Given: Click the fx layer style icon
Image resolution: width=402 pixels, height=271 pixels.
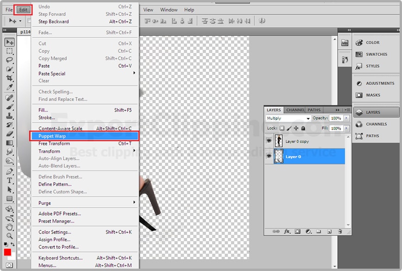Looking at the screenshot, I should [287, 231].
